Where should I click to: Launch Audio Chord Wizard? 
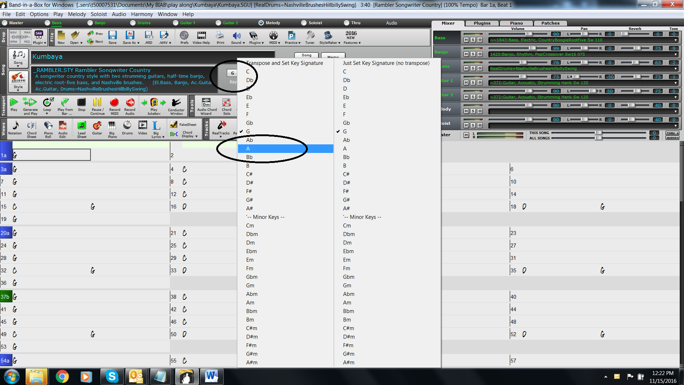(x=207, y=106)
